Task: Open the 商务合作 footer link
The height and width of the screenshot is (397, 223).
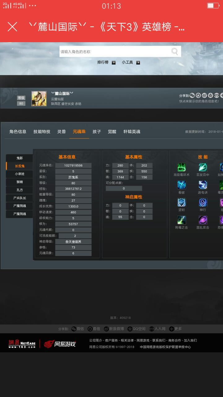Action: pos(175,340)
